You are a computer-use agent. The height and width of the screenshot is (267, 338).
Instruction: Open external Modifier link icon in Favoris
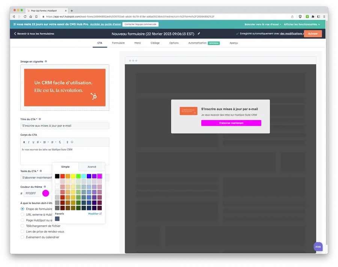pyautogui.click(x=100, y=214)
